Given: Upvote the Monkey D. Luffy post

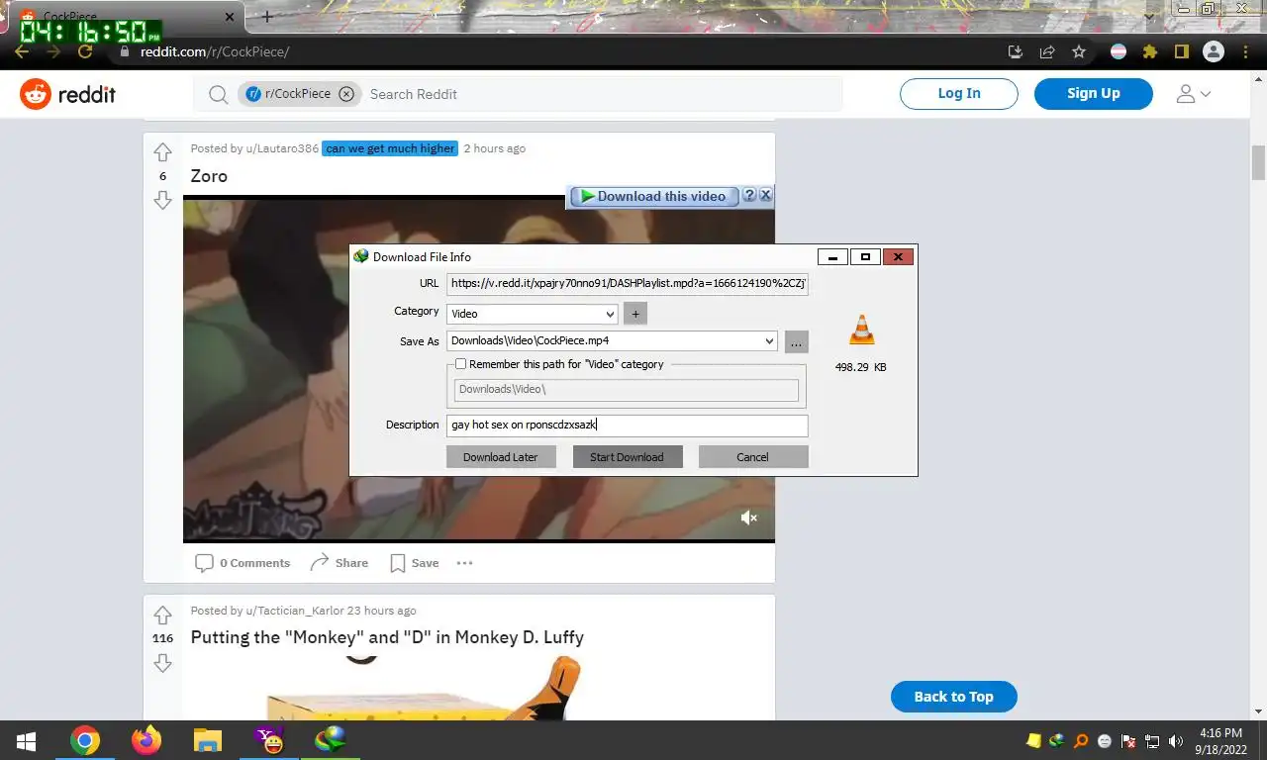Looking at the screenshot, I should 162,615.
